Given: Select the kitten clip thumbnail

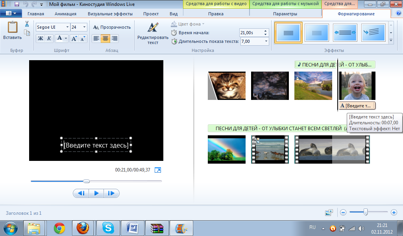Looking at the screenshot, I should [x=226, y=86].
